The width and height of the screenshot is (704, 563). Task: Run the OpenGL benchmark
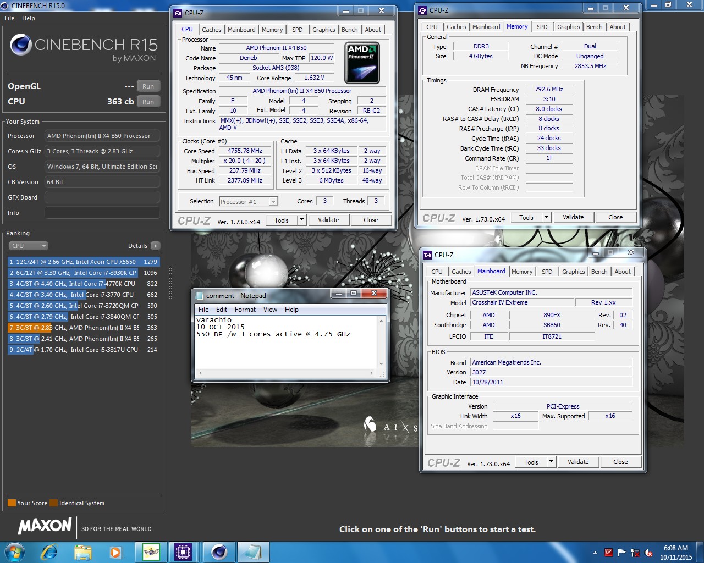click(x=148, y=86)
